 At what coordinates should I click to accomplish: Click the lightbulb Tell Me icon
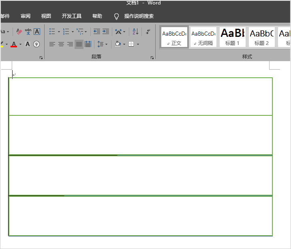(x=116, y=16)
